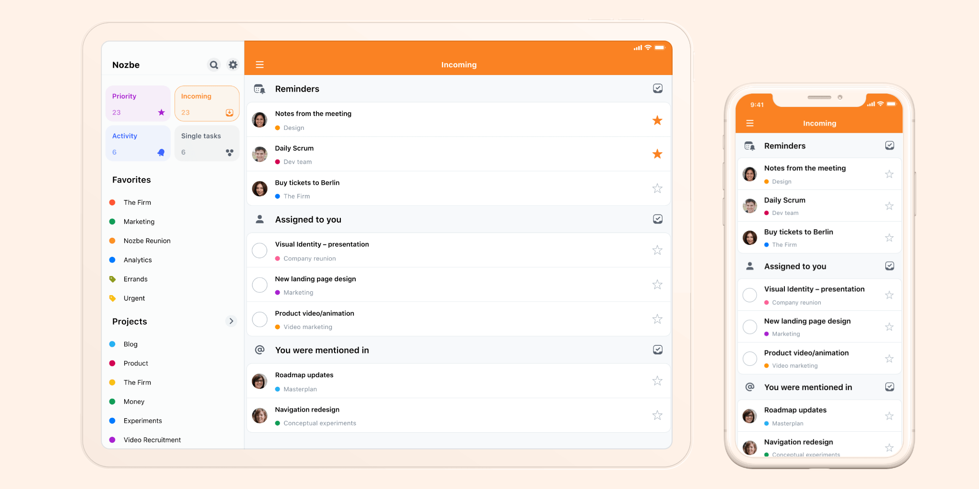
Task: Click the Favorites heading
Action: click(x=131, y=180)
